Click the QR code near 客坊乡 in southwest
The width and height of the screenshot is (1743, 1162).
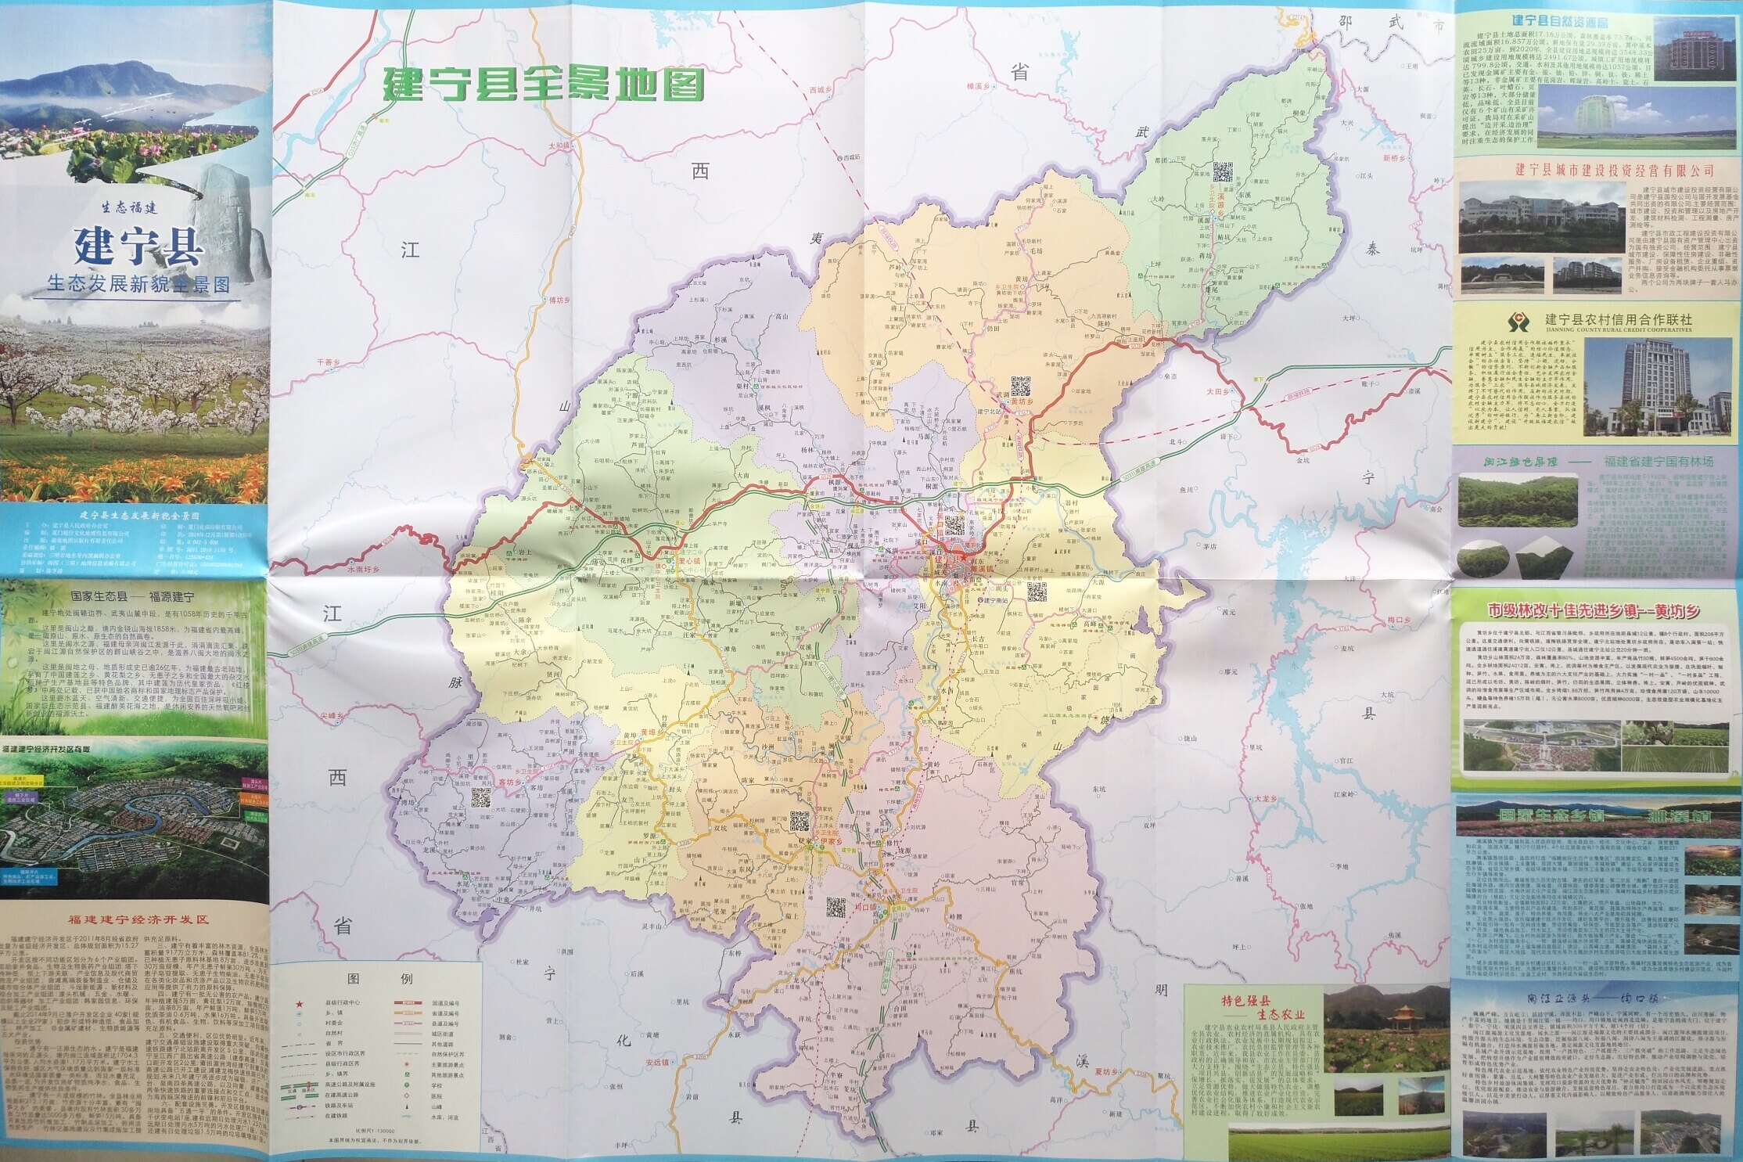point(480,798)
